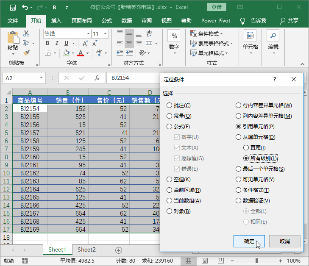
Task: Click the merge and center icon
Action: tap(149, 43)
